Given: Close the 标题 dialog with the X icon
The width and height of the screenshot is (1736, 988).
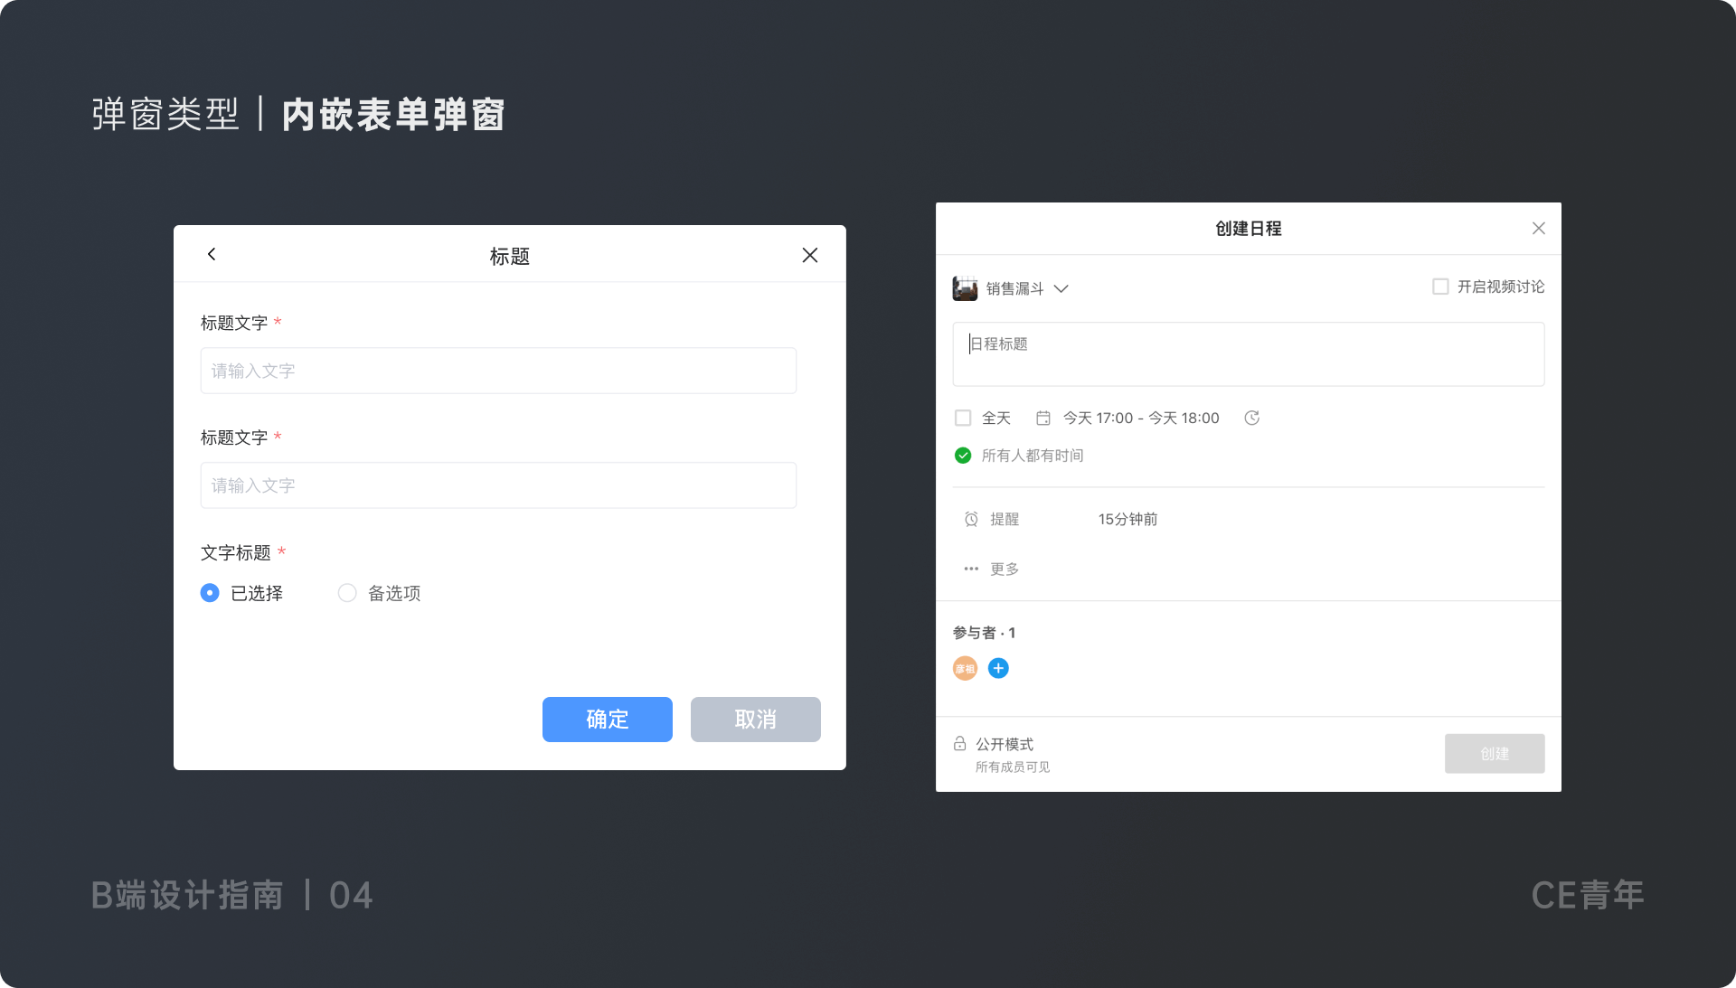Looking at the screenshot, I should (x=810, y=255).
